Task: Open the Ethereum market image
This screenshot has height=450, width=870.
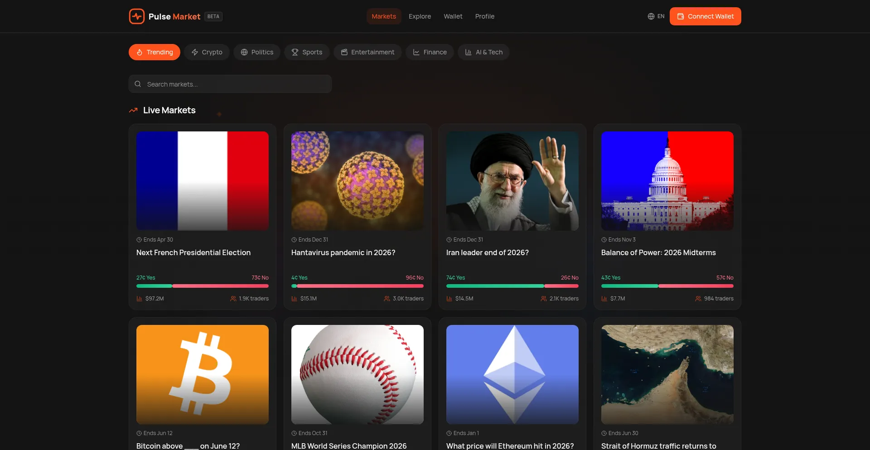Action: point(512,374)
